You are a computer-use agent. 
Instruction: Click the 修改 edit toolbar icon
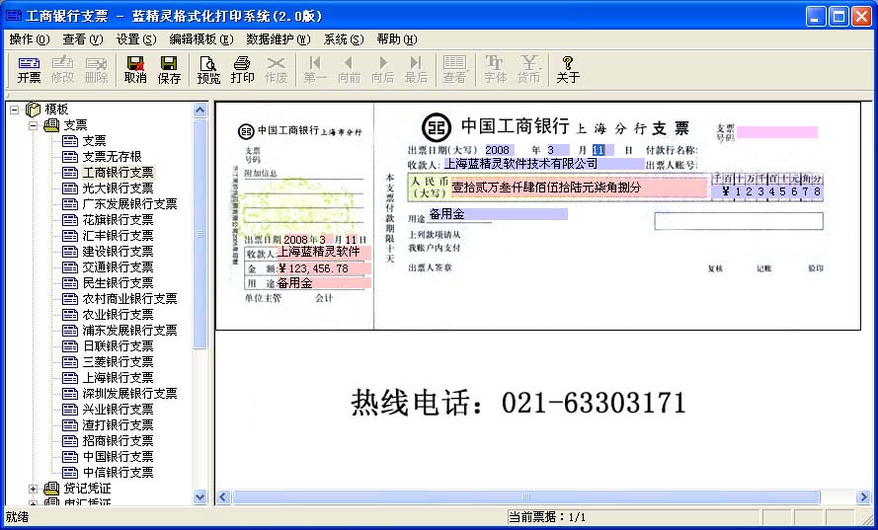(62, 69)
